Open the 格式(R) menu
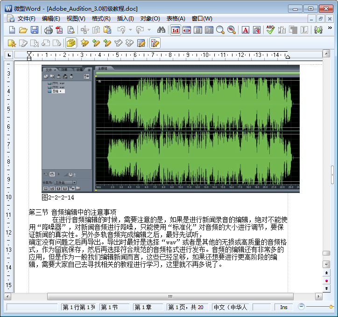 101,19
